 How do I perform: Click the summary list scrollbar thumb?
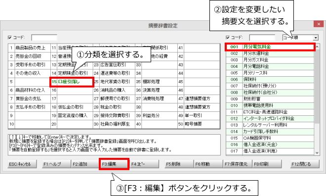317,86
